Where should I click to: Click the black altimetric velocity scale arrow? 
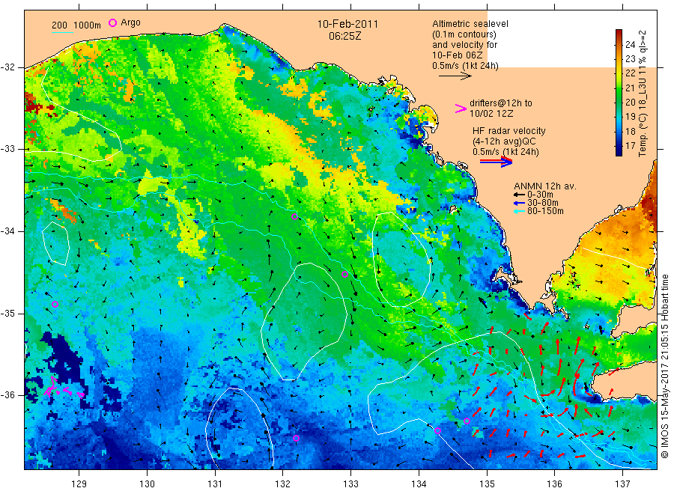[x=455, y=76]
